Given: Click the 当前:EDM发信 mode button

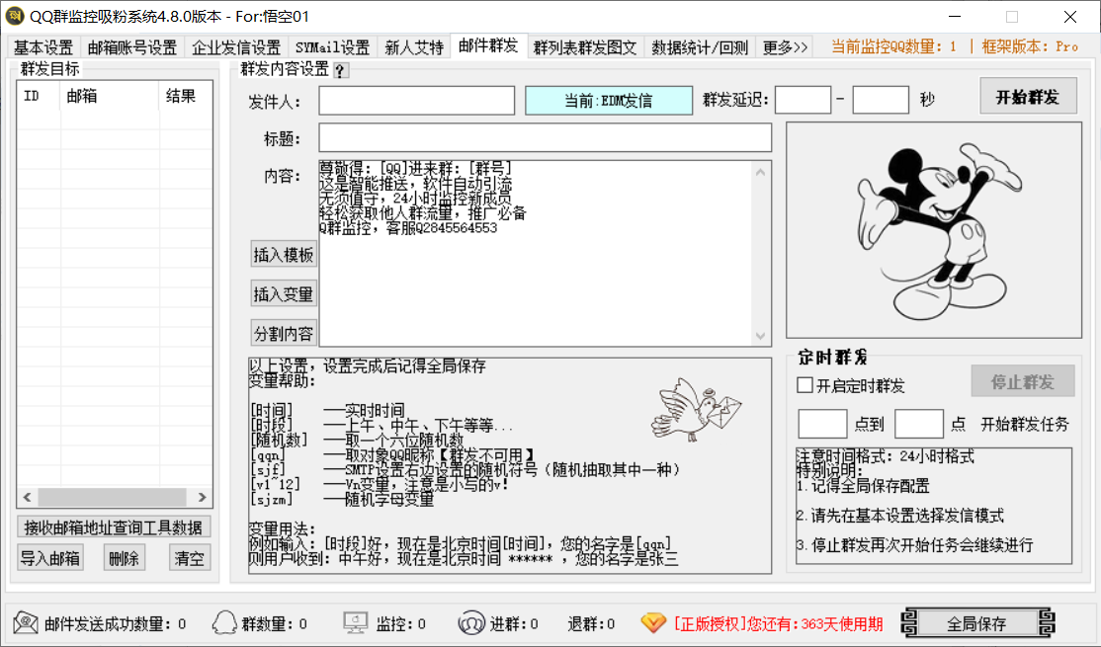Looking at the screenshot, I should [609, 101].
